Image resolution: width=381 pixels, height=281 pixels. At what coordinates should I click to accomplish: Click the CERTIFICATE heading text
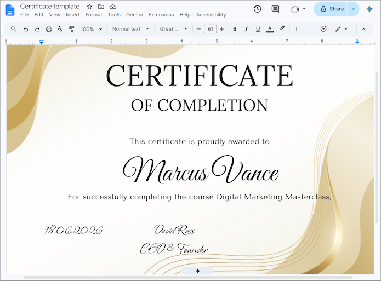click(x=200, y=76)
